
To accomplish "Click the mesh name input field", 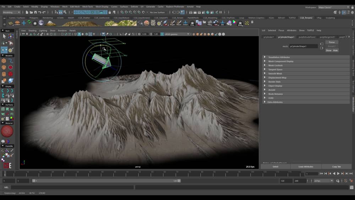I will pos(304,46).
